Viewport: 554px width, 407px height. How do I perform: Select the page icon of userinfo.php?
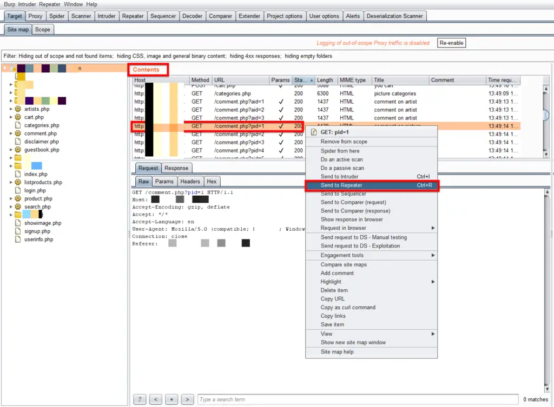[18, 239]
